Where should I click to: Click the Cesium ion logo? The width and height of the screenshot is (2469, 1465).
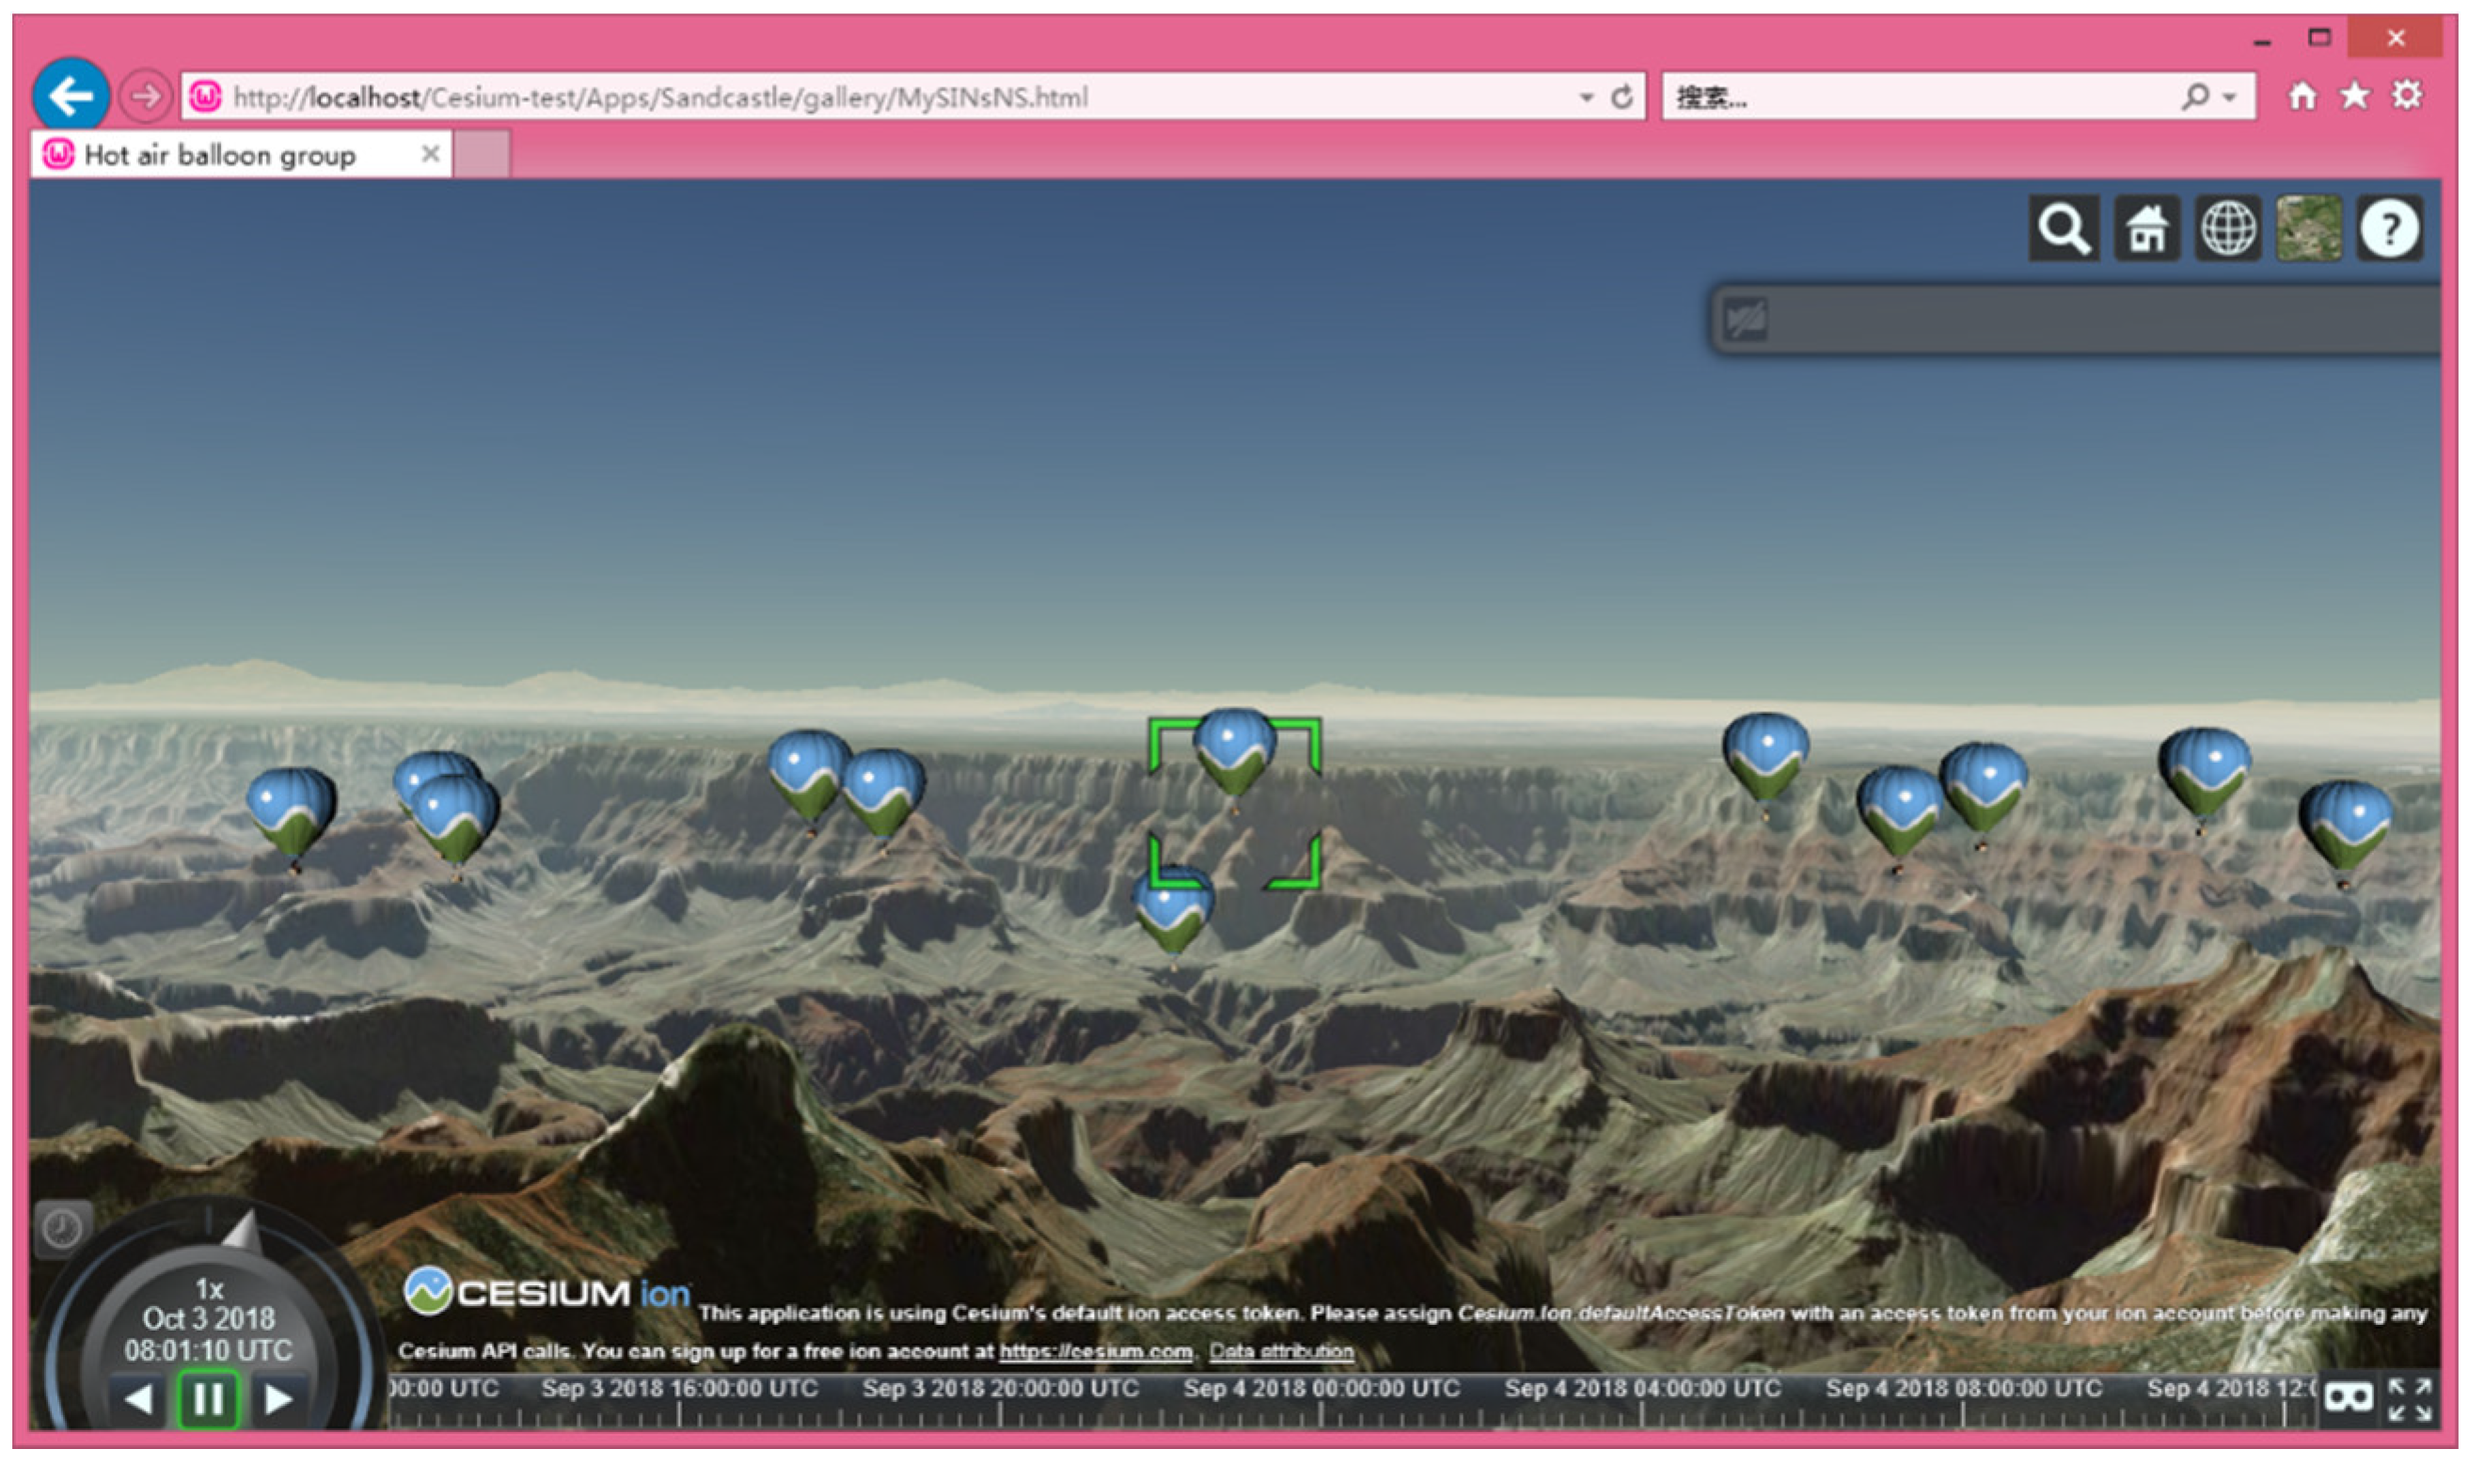[x=546, y=1293]
